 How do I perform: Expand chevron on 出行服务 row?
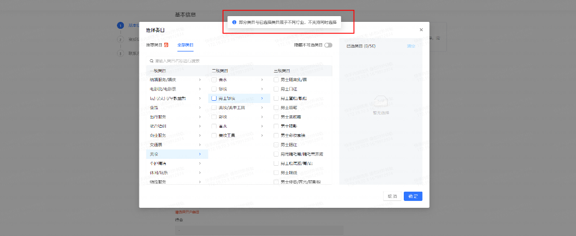pyautogui.click(x=200, y=117)
